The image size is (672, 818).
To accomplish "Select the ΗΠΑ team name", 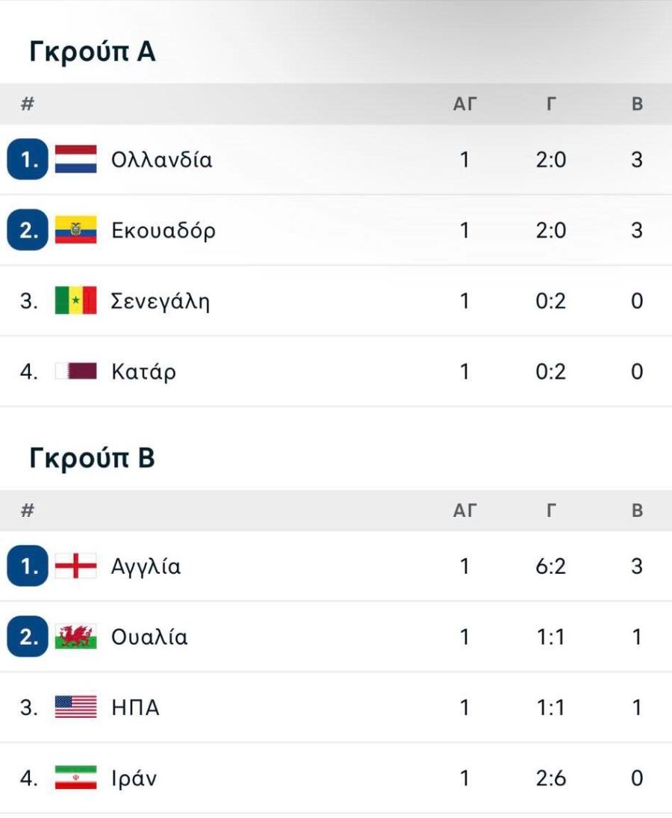I will (x=135, y=707).
